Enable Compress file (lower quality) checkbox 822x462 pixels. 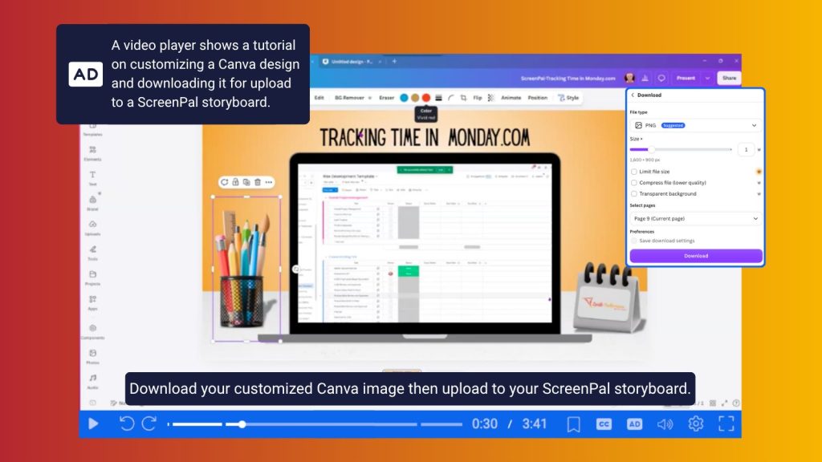[x=634, y=182]
